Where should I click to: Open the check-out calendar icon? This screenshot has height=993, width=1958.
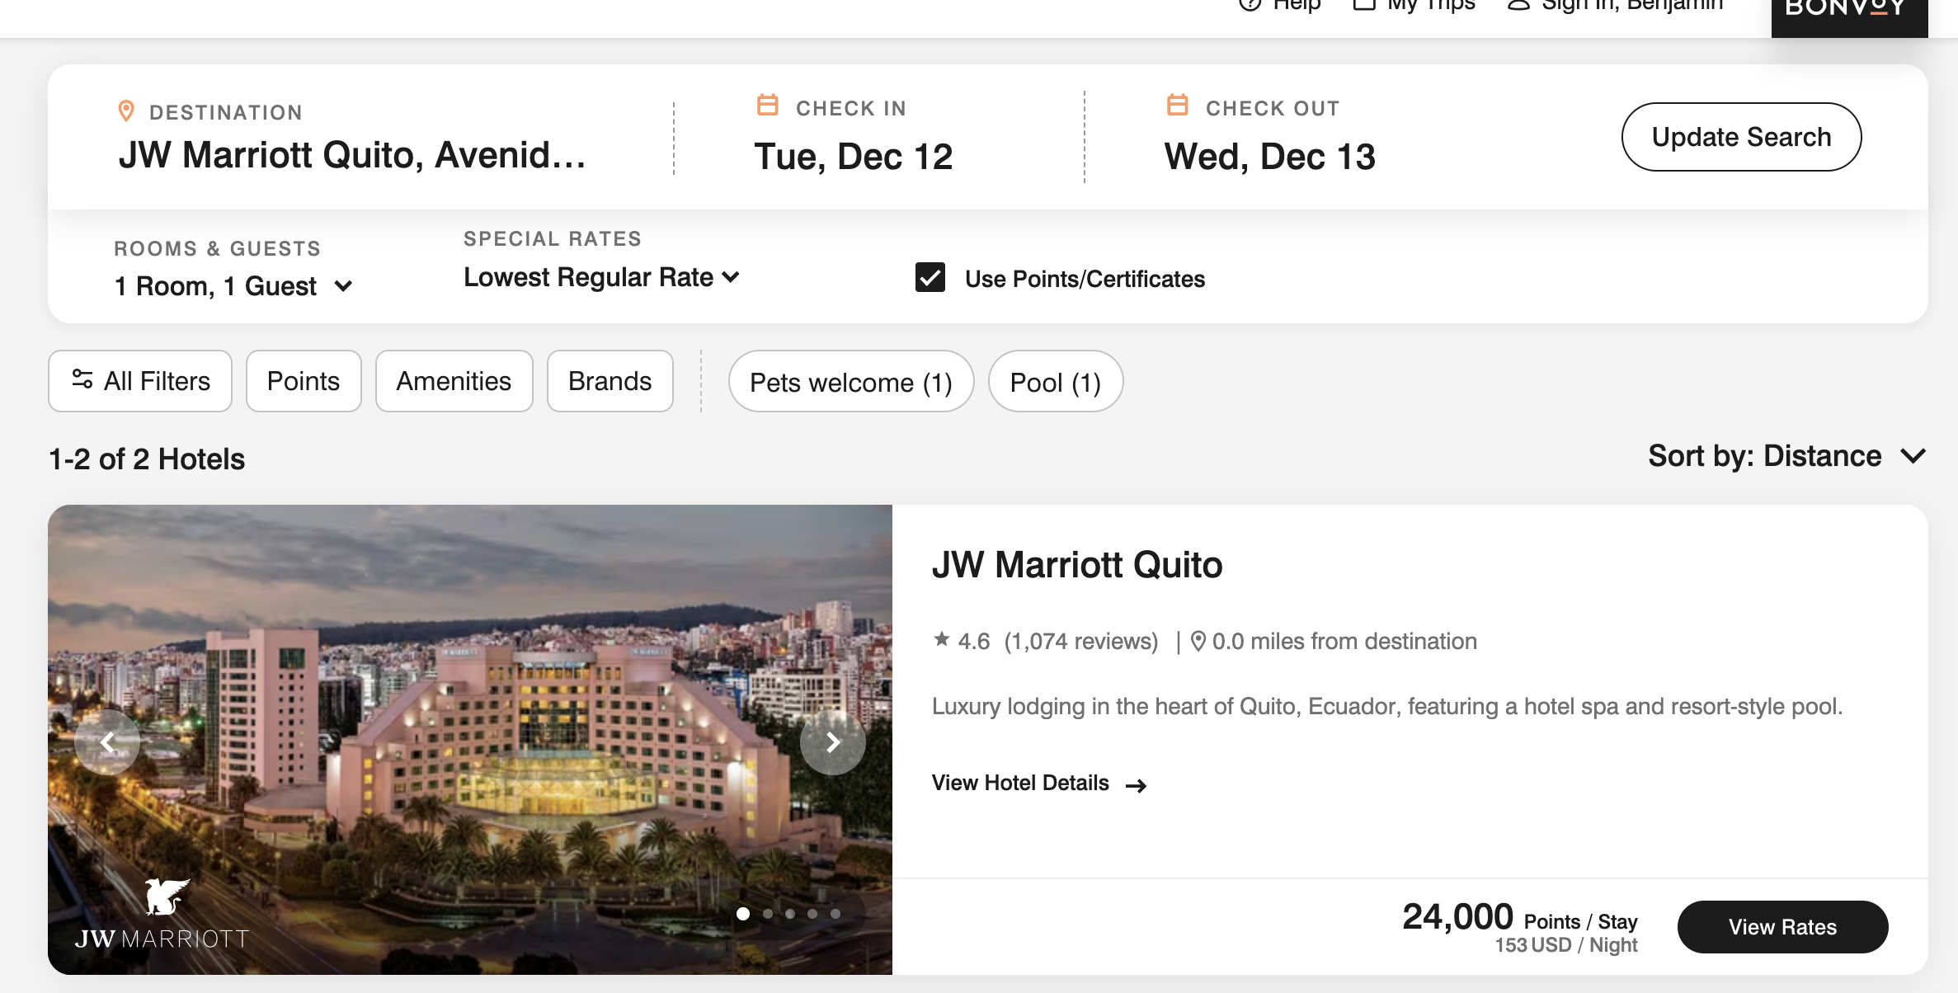click(x=1178, y=106)
